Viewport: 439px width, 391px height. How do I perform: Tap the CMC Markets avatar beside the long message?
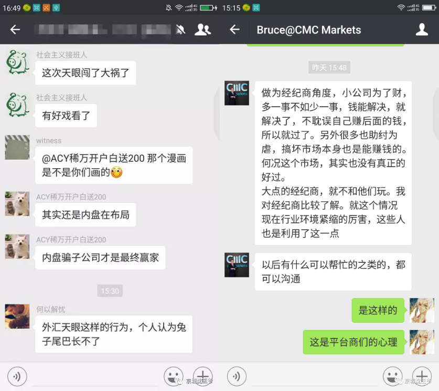click(x=237, y=93)
